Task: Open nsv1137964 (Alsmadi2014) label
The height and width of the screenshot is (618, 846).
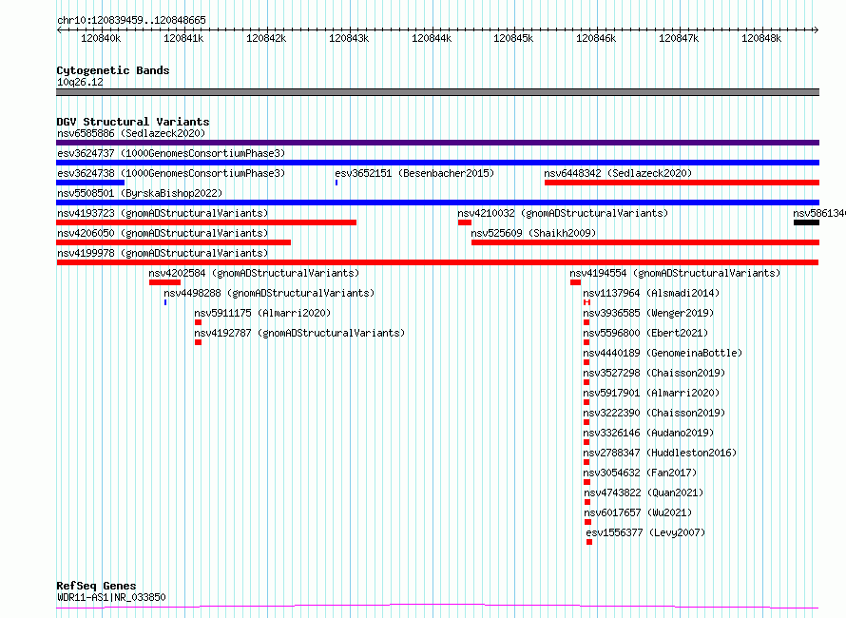Action: [x=651, y=293]
